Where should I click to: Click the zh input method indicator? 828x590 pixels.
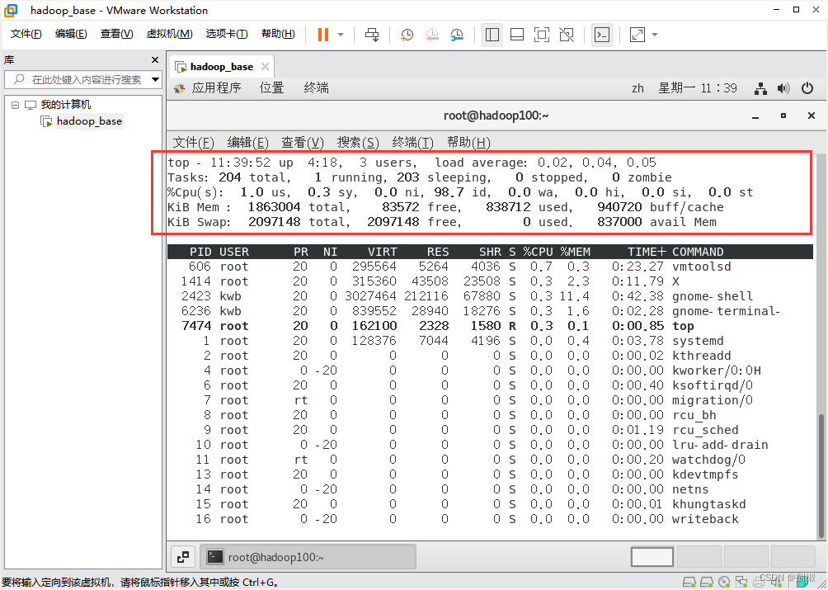(637, 88)
